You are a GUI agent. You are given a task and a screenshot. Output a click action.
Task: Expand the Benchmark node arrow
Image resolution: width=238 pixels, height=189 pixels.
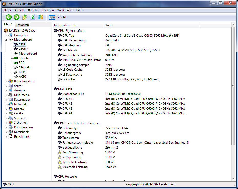[6, 137]
